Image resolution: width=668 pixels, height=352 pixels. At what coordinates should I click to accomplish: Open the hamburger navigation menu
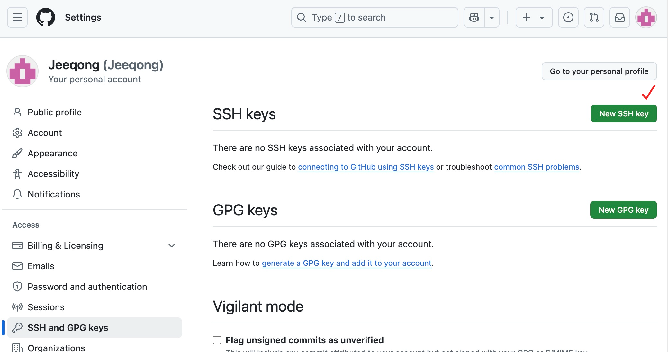coord(17,17)
